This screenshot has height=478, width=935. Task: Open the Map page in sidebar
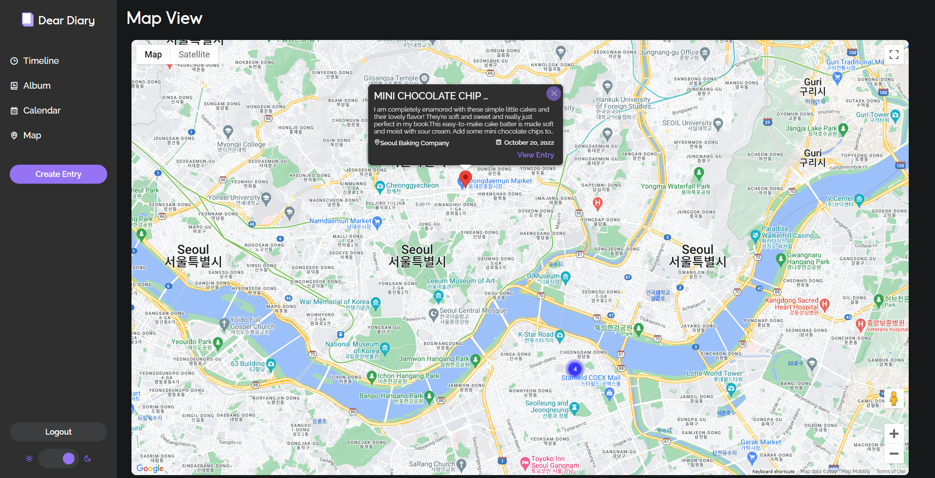coord(26,135)
